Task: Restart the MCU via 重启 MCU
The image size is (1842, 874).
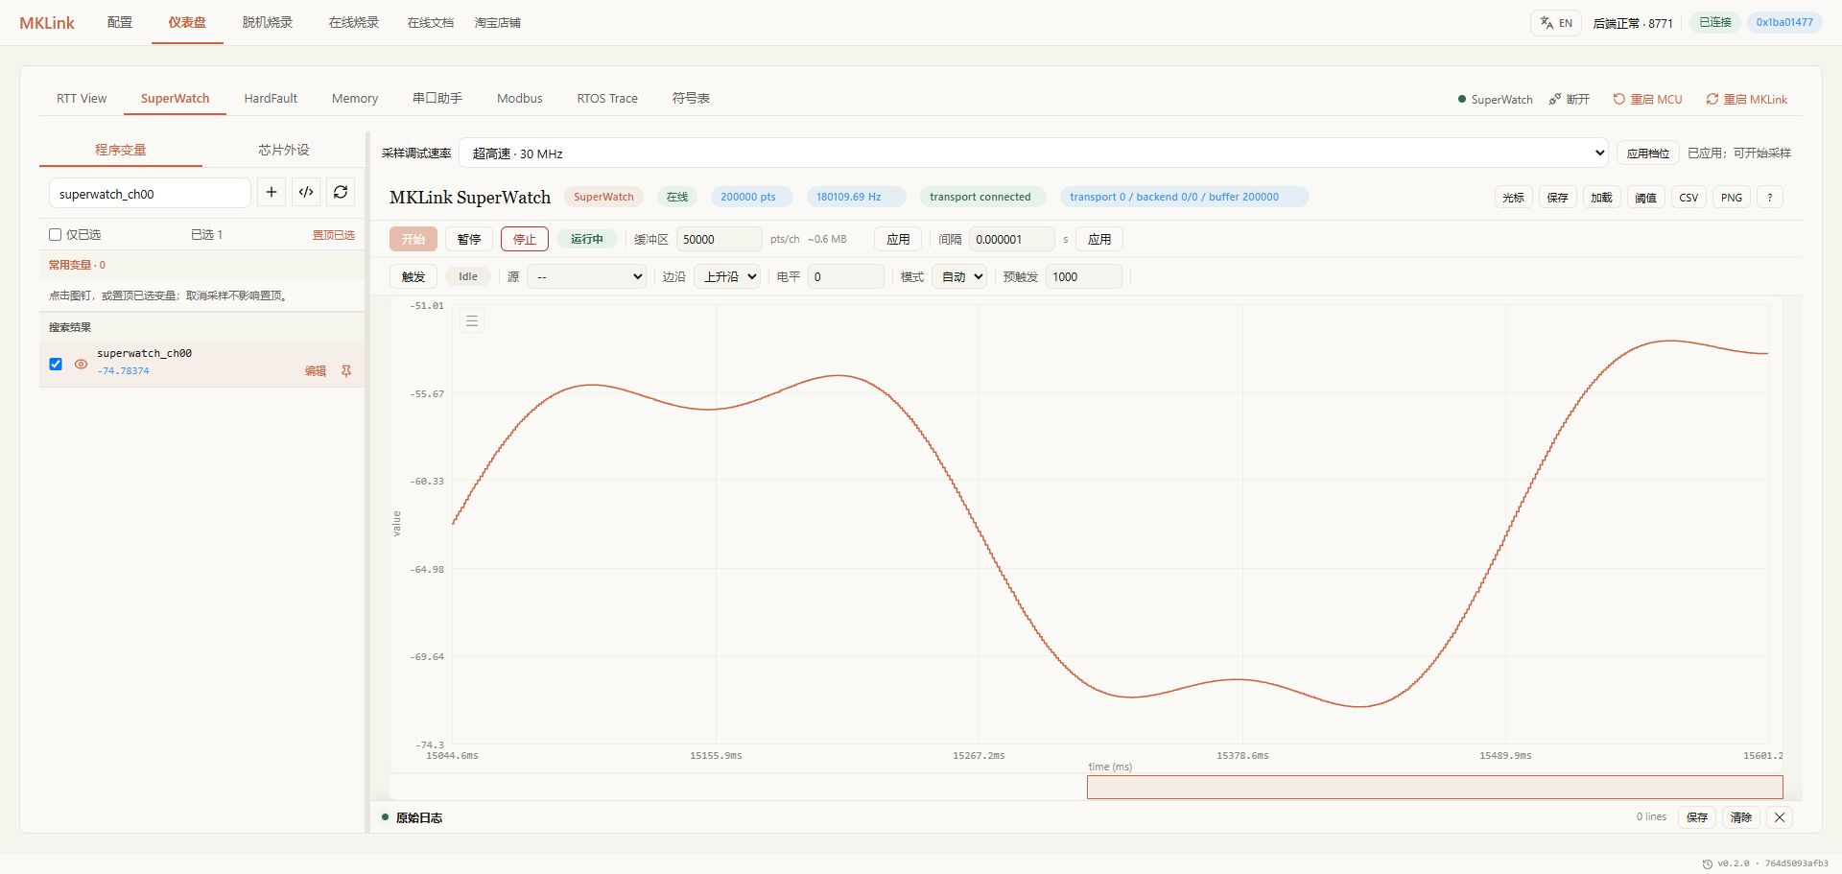Action: [x=1647, y=100]
